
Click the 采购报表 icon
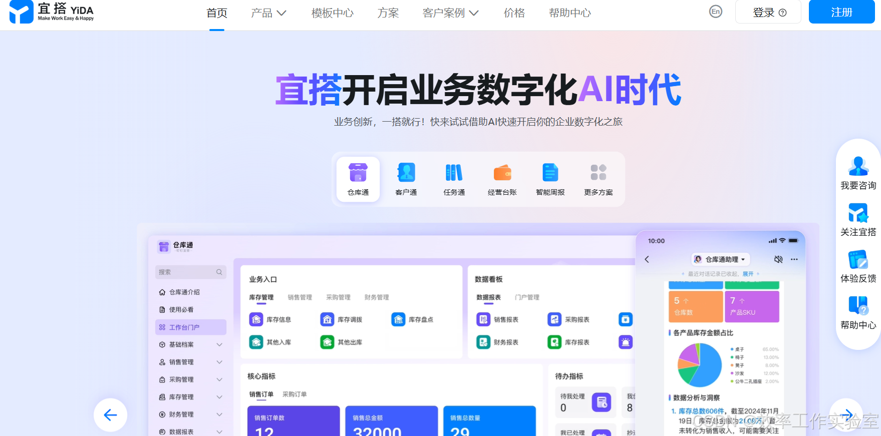click(x=554, y=319)
